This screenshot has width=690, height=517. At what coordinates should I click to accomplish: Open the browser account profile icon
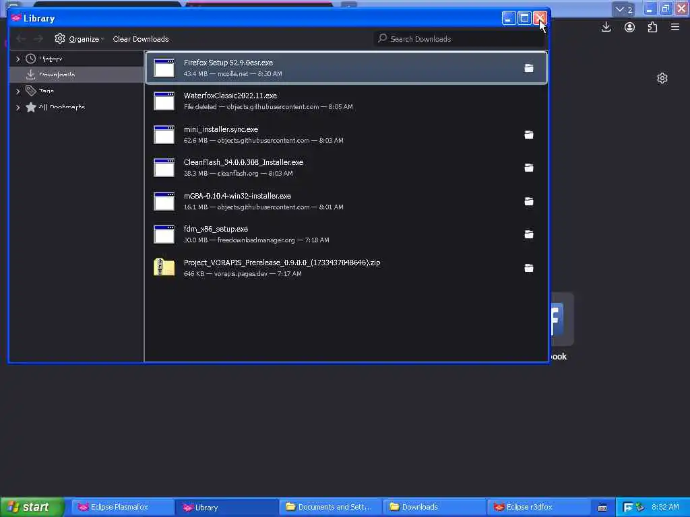629,27
